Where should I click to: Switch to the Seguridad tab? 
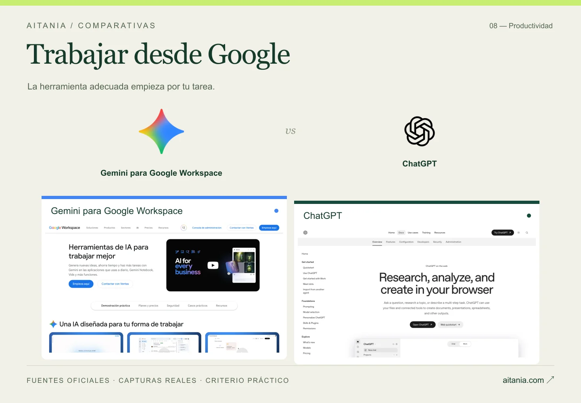coord(173,305)
